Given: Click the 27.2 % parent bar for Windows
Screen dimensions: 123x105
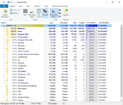Looking at the screenshot, I should [92, 28].
